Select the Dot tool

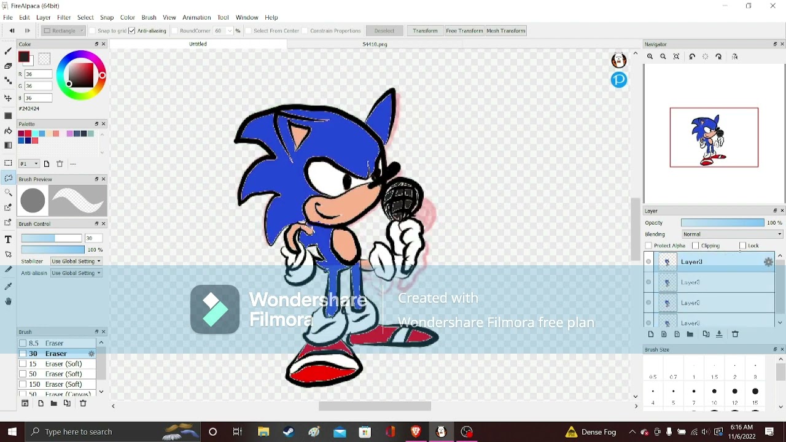[8, 80]
